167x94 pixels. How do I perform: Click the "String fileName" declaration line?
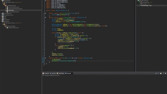click(x=63, y=19)
